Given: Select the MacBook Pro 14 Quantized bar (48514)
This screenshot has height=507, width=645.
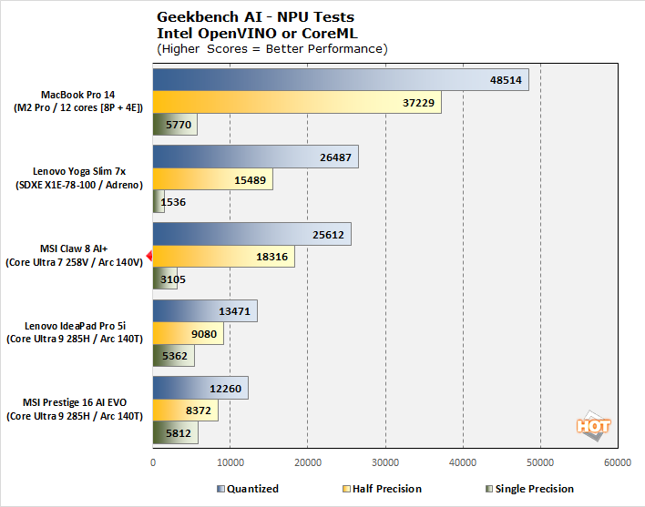Looking at the screenshot, I should (340, 80).
